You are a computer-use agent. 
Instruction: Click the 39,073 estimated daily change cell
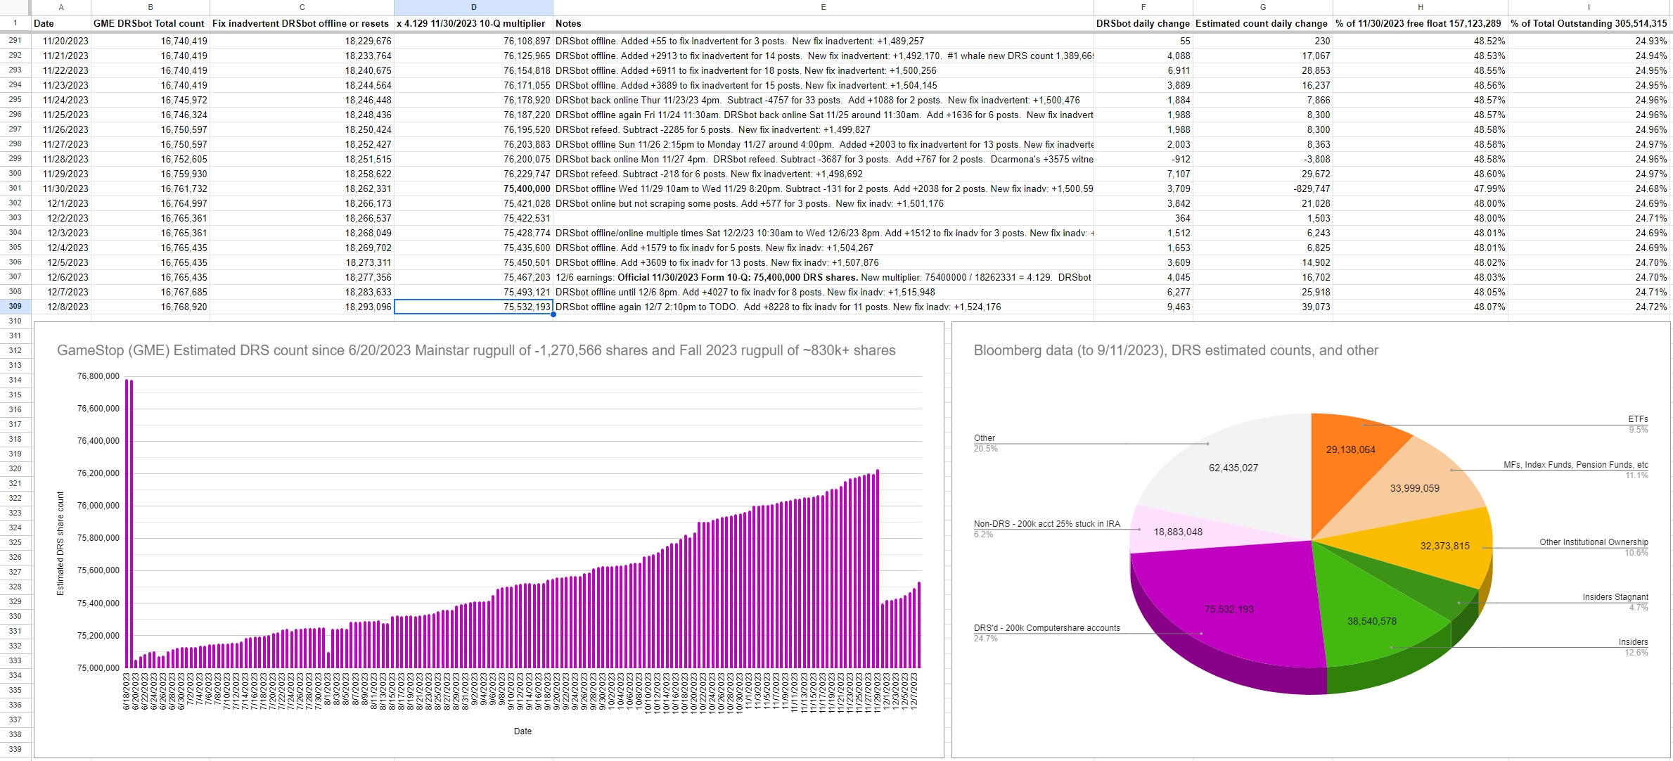1263,307
